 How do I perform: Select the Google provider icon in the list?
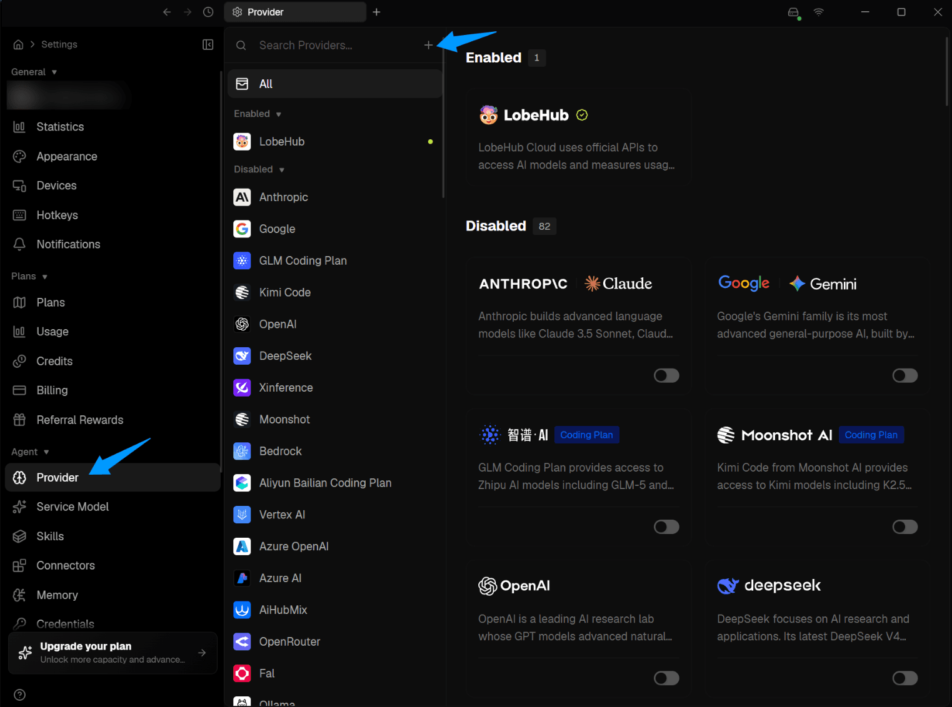click(x=242, y=229)
